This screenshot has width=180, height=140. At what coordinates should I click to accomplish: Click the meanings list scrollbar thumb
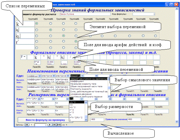(x=109, y=88)
